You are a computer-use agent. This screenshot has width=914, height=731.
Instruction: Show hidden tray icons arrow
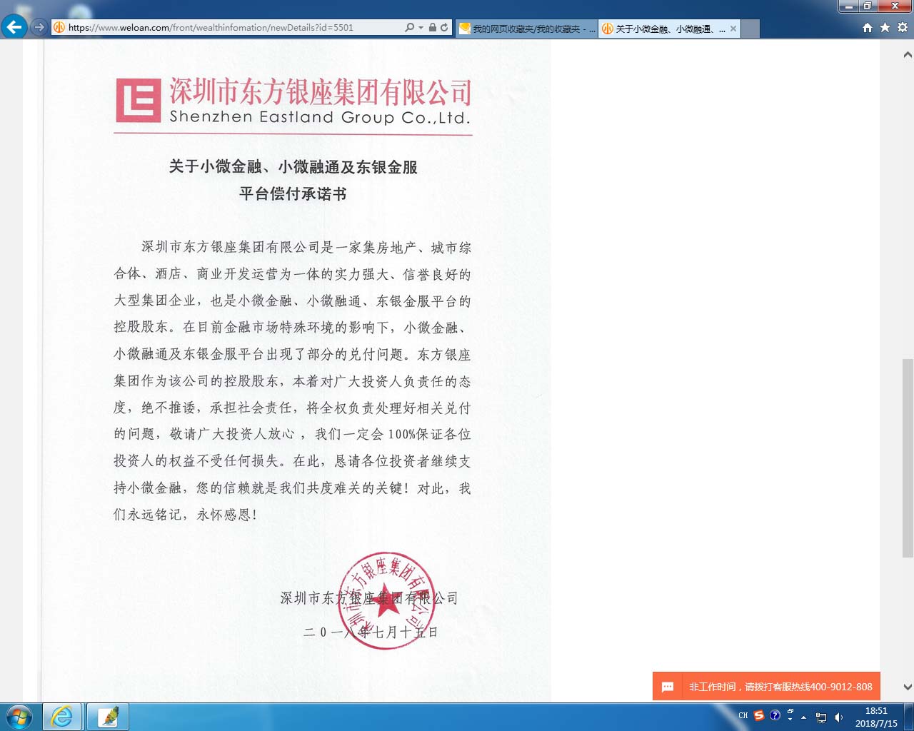click(804, 717)
